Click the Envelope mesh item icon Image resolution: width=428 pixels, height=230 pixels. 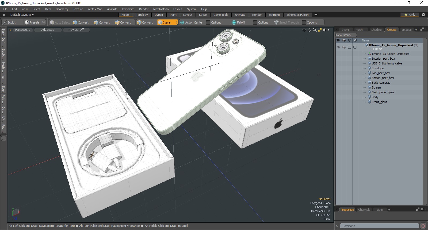tap(369, 68)
